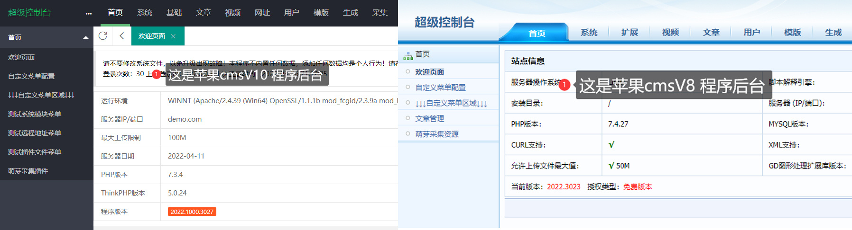The image size is (852, 230).
Task: Open 文章管理 in the V8 left sidebar
Action: 429,119
